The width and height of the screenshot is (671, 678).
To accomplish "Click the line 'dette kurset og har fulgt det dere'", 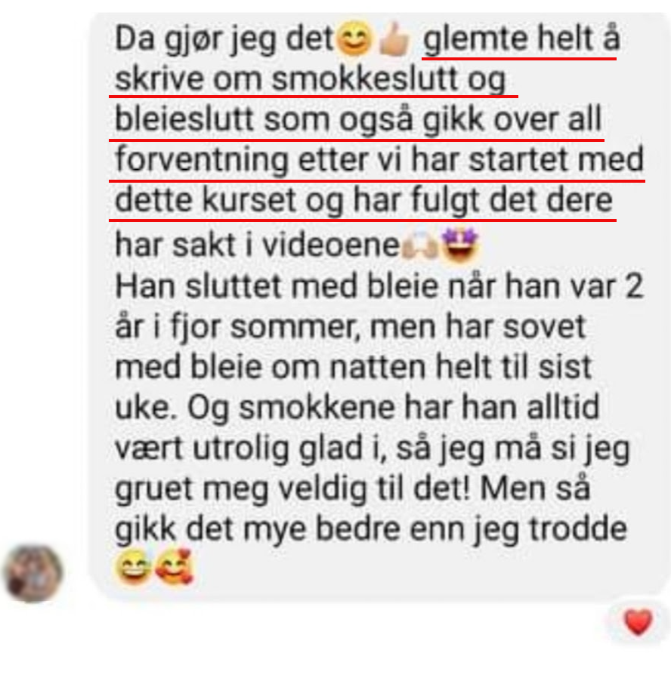I will 363,201.
